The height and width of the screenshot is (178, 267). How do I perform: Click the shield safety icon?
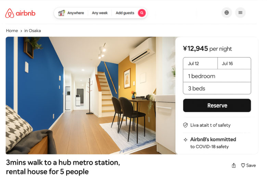coord(185,125)
